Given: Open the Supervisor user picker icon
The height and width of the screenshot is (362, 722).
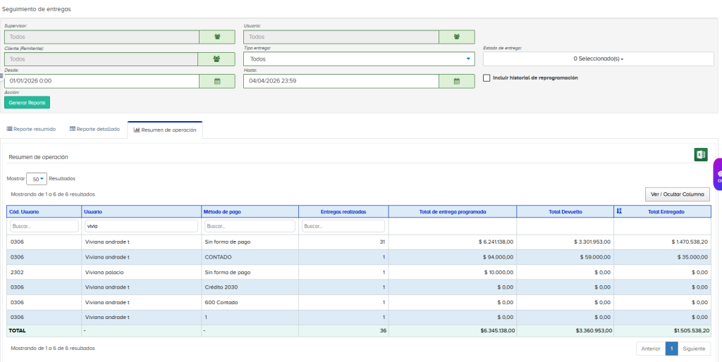Looking at the screenshot, I should coord(217,37).
